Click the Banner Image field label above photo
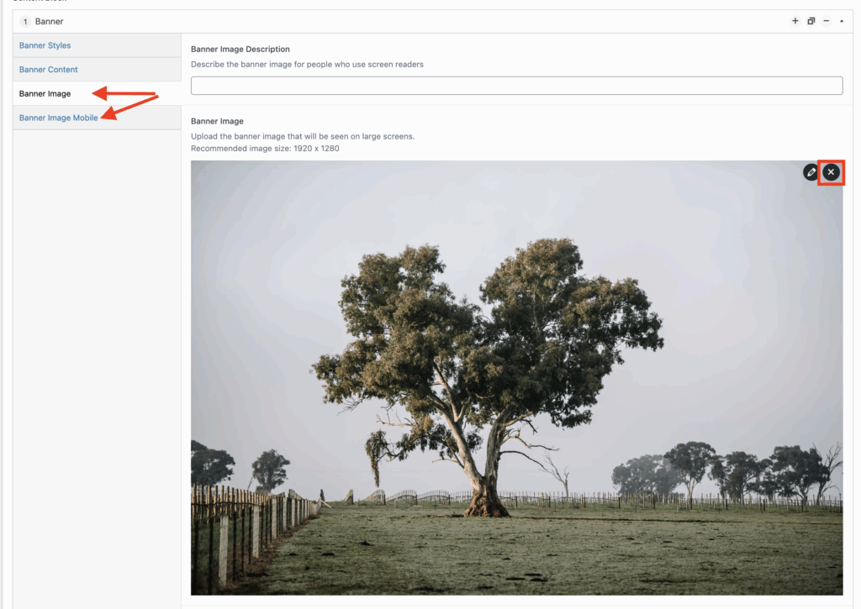 (x=217, y=121)
